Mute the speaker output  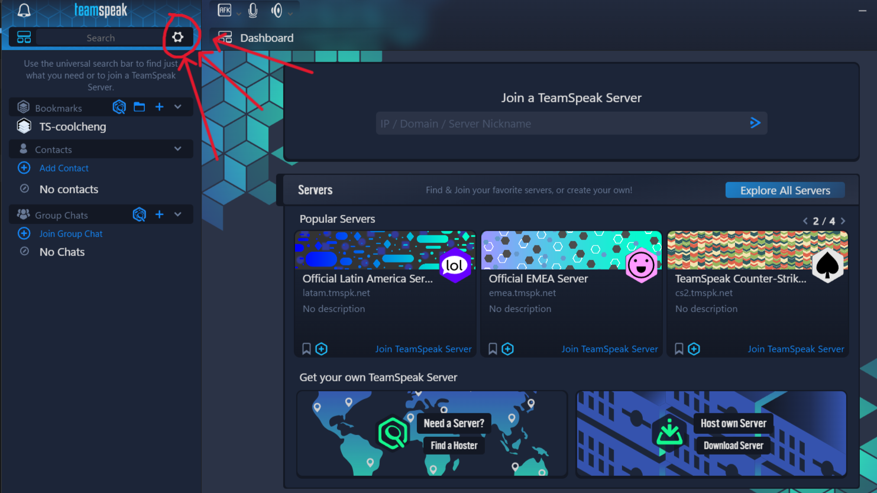(x=276, y=10)
